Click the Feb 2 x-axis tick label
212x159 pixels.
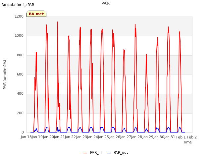tap(192, 137)
